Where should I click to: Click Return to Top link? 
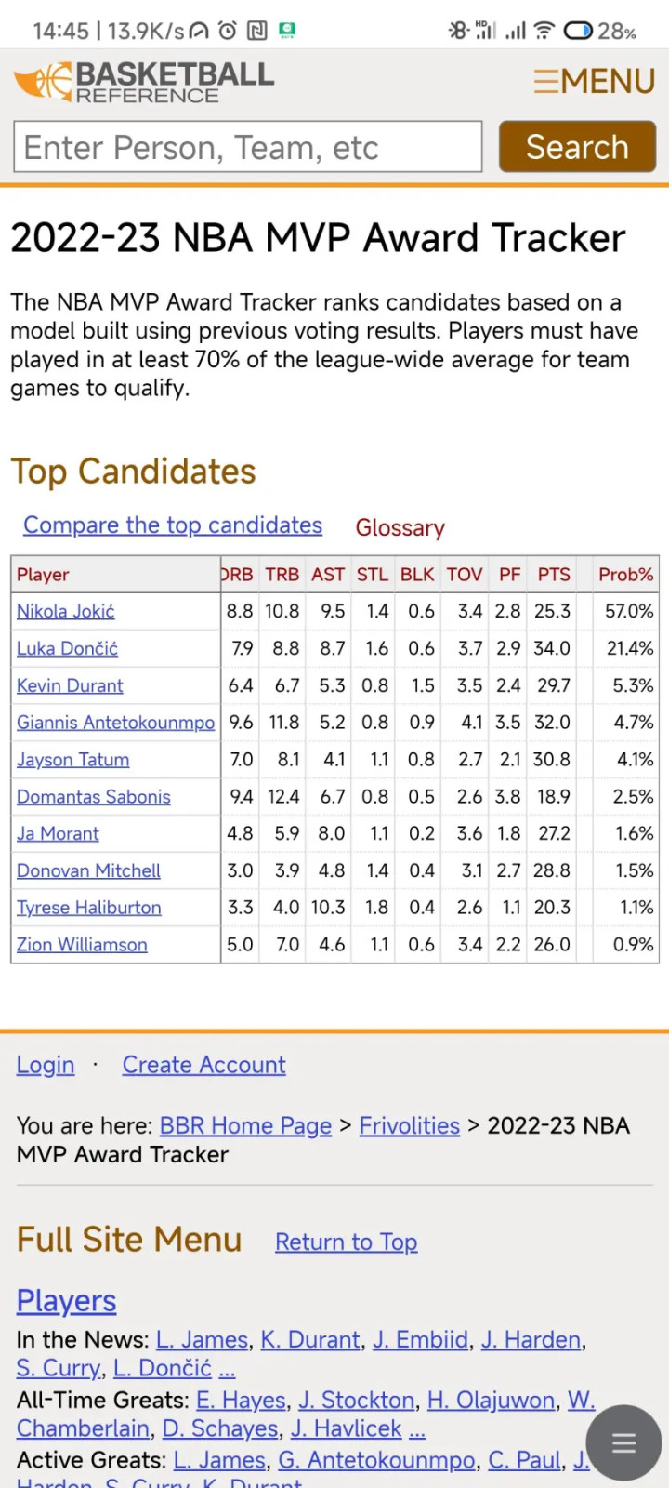347,1242
